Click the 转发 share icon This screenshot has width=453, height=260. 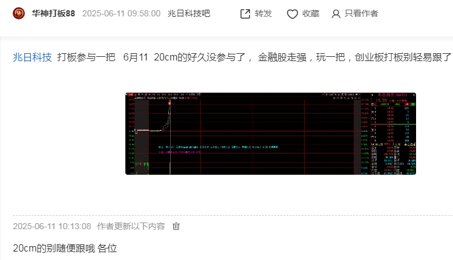point(245,14)
